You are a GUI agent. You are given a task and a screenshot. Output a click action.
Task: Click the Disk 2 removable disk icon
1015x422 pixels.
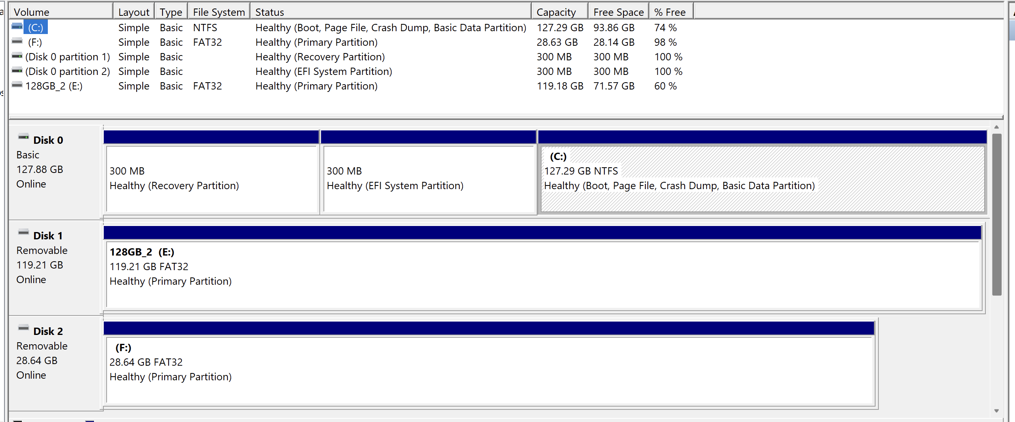(x=24, y=328)
